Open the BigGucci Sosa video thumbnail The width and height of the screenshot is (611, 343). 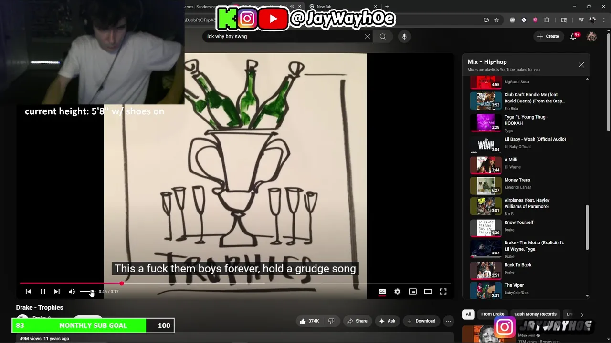(486, 83)
